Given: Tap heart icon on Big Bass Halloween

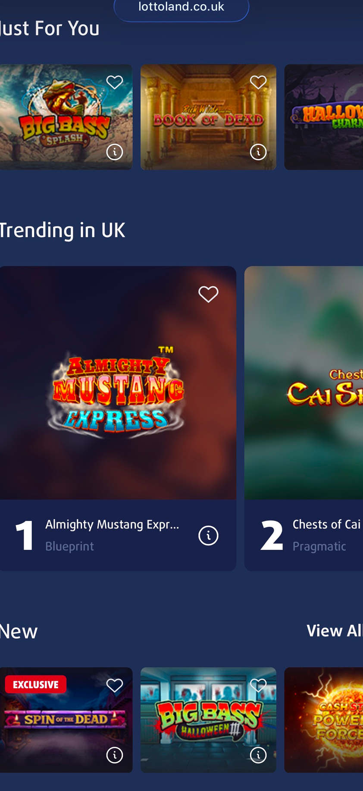Looking at the screenshot, I should (x=258, y=685).
